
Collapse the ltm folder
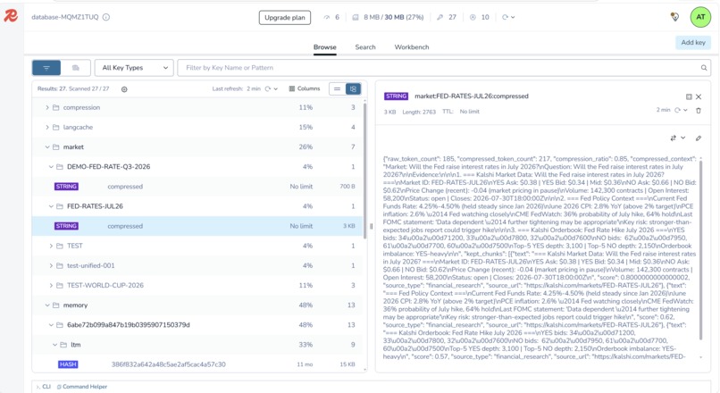tap(54, 345)
